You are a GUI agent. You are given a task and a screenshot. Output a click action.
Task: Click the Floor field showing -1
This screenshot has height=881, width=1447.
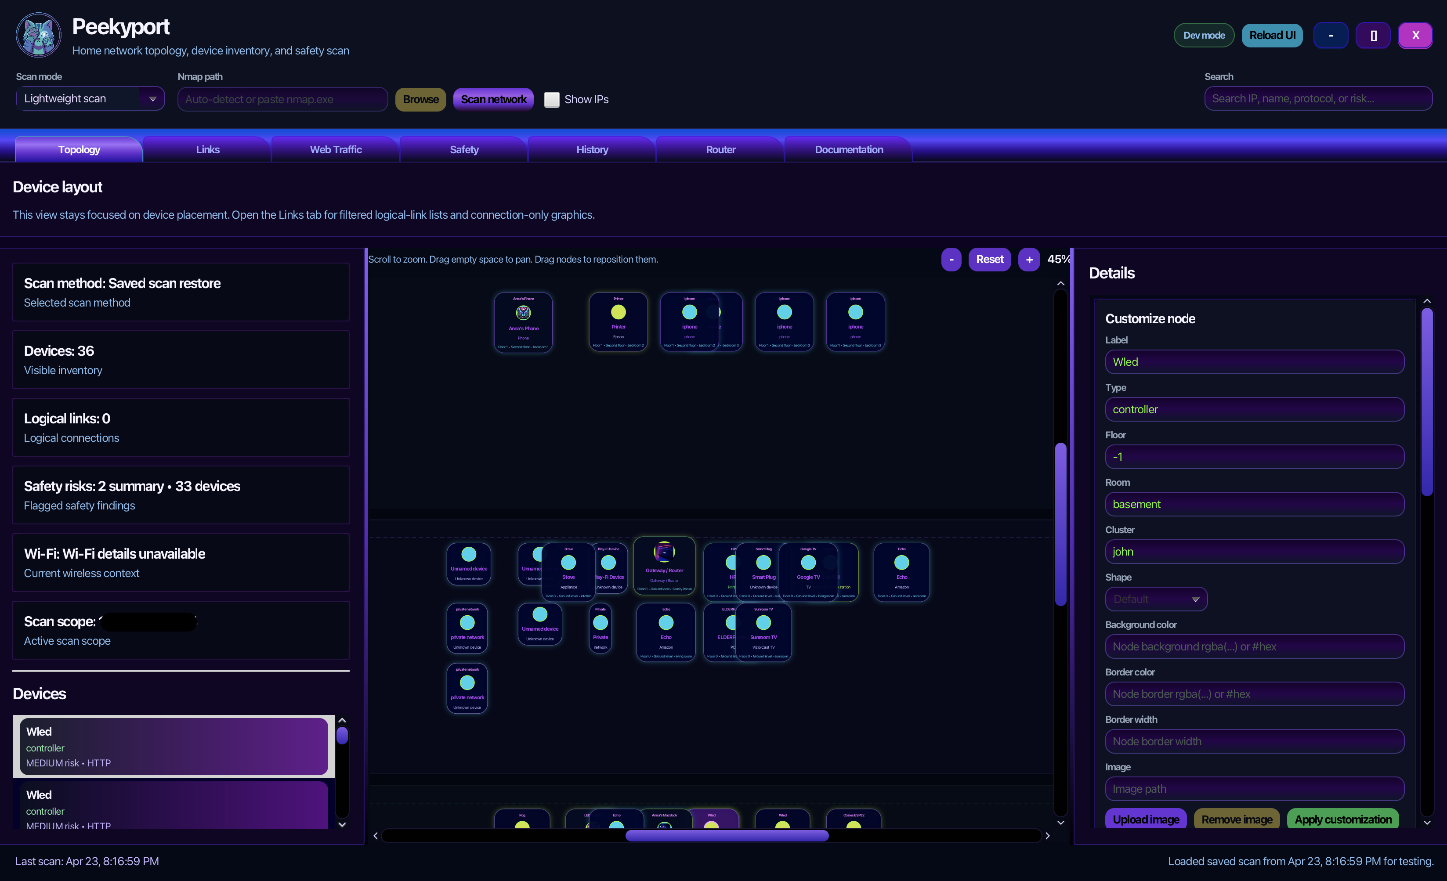pyautogui.click(x=1255, y=457)
